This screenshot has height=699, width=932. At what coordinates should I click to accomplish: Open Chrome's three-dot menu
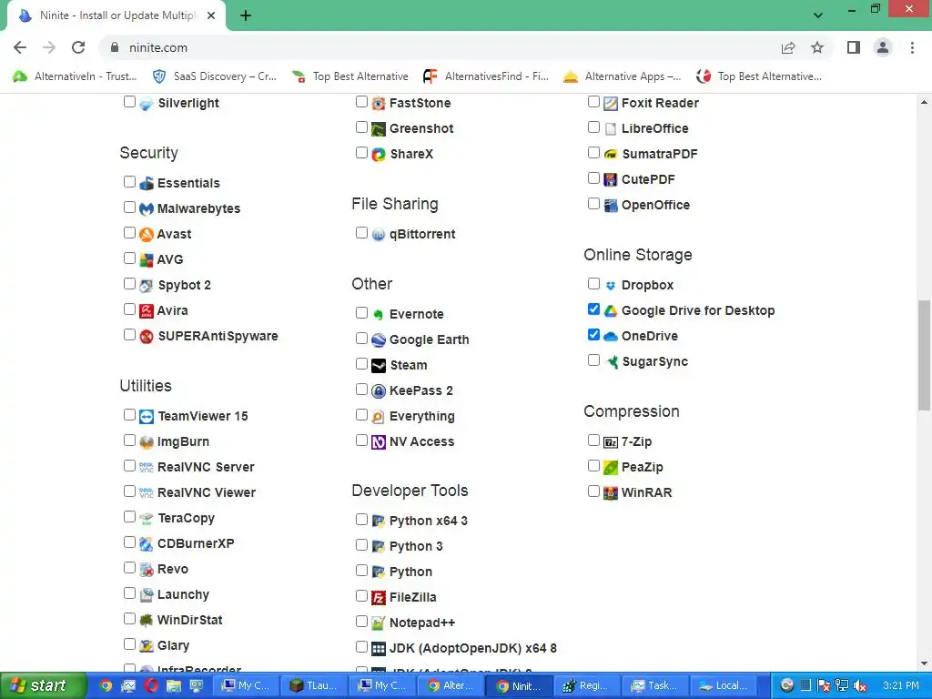point(912,47)
